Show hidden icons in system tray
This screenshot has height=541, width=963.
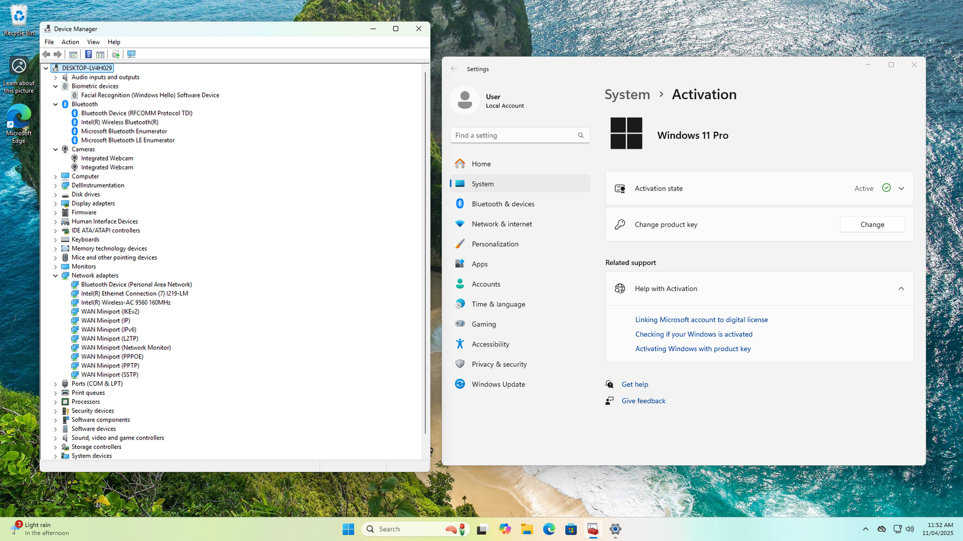coord(865,529)
